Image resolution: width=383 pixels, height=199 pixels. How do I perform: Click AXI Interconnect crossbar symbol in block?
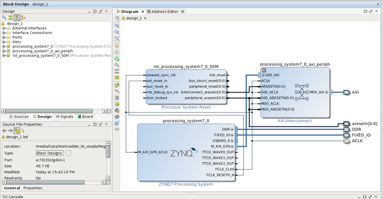[x=302, y=92]
